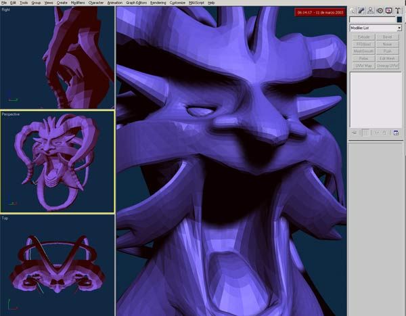This screenshot has width=406, height=316.
Task: Open the Character menu
Action: 96,3
